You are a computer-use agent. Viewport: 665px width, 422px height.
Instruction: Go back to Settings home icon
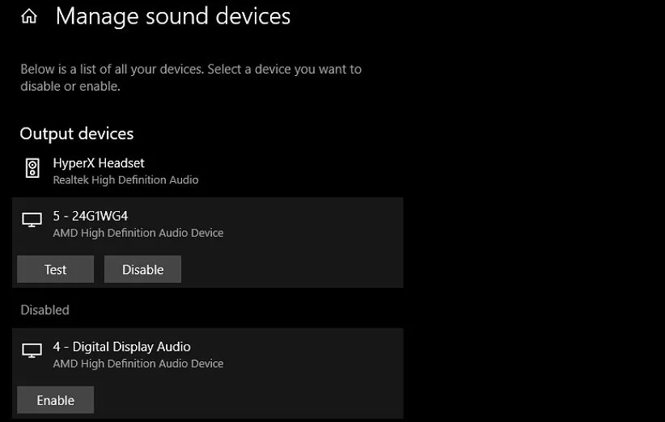(x=29, y=16)
